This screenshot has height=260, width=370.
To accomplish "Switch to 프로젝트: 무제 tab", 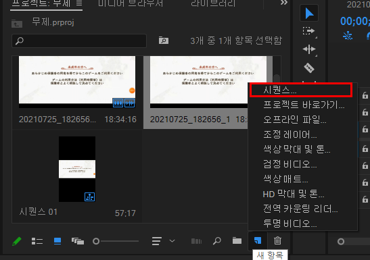I will [41, 3].
